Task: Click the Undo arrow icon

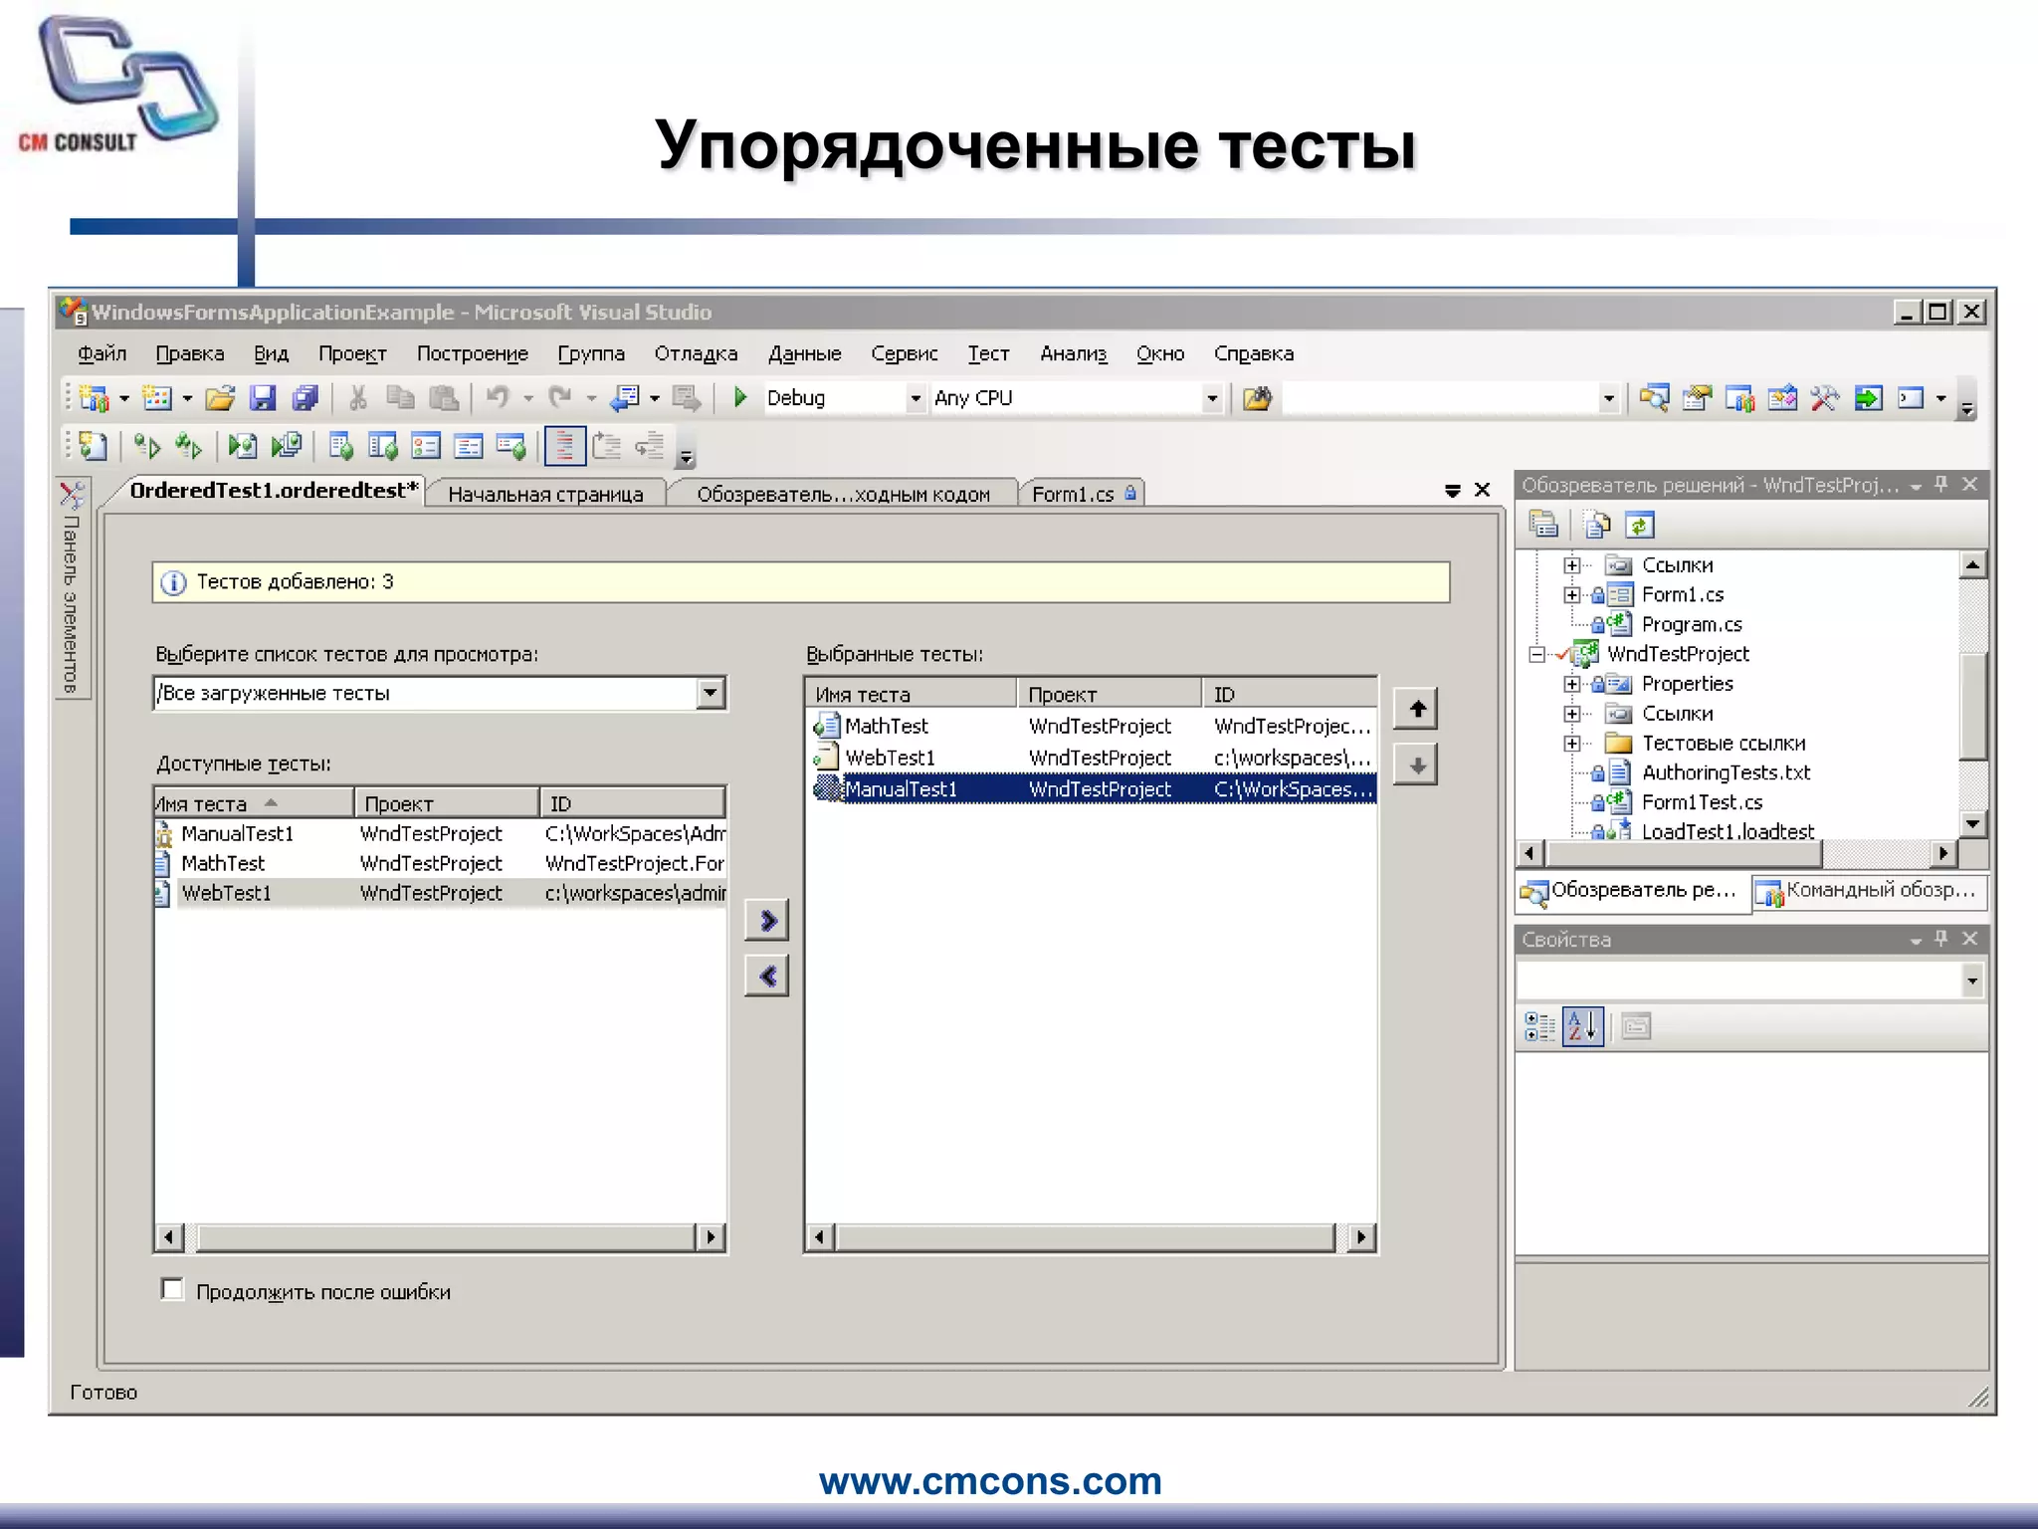Action: (498, 398)
